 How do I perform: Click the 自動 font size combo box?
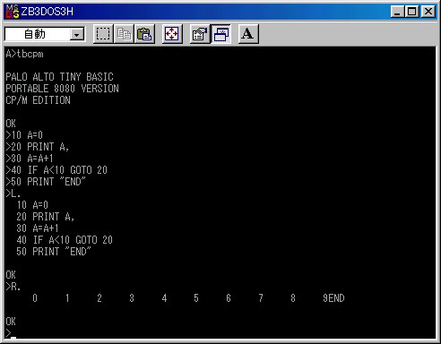click(45, 34)
